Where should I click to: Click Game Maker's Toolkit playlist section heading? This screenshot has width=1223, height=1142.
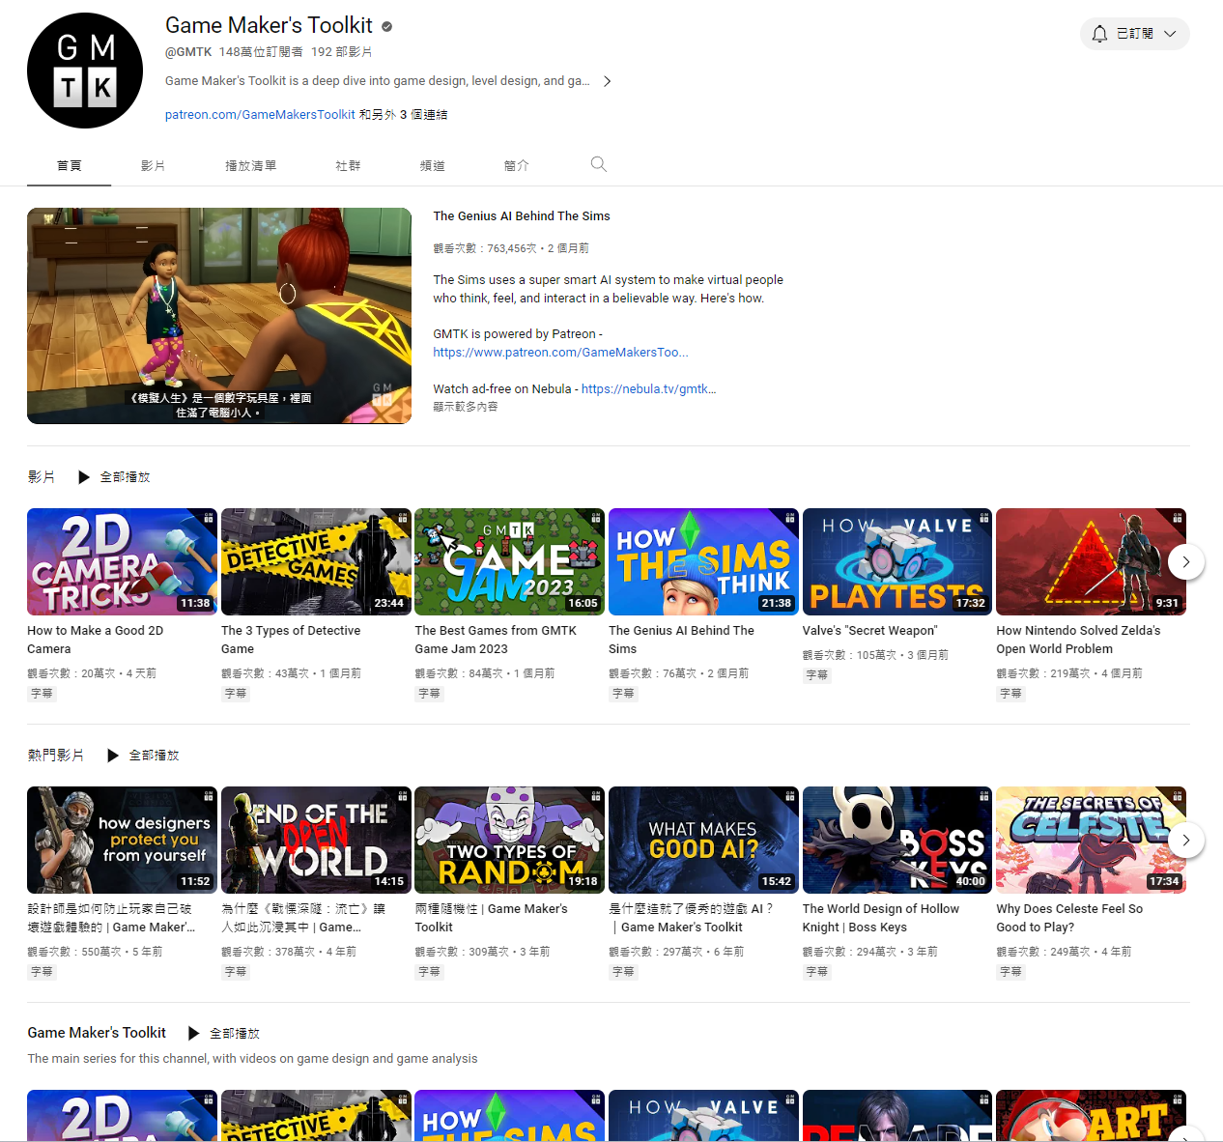click(97, 1033)
